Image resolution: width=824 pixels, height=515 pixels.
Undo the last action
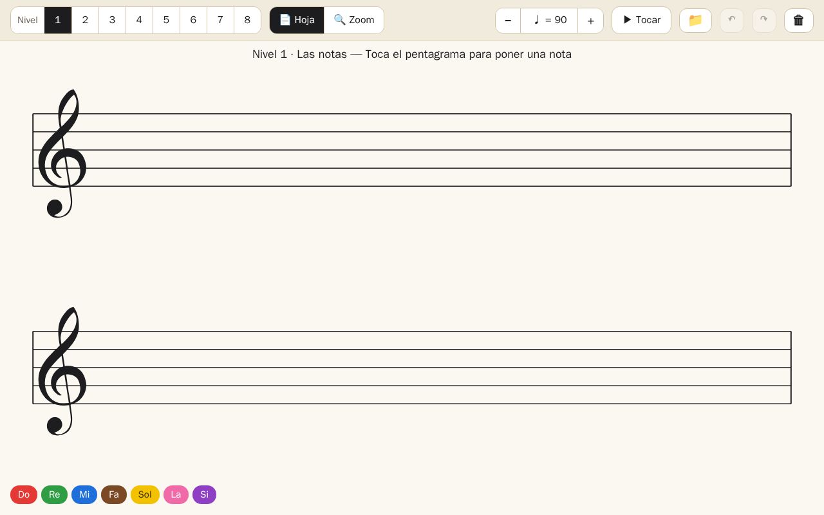(732, 21)
